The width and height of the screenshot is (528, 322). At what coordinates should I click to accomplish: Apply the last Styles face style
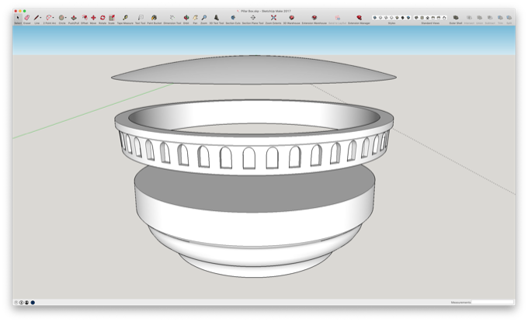pos(408,18)
